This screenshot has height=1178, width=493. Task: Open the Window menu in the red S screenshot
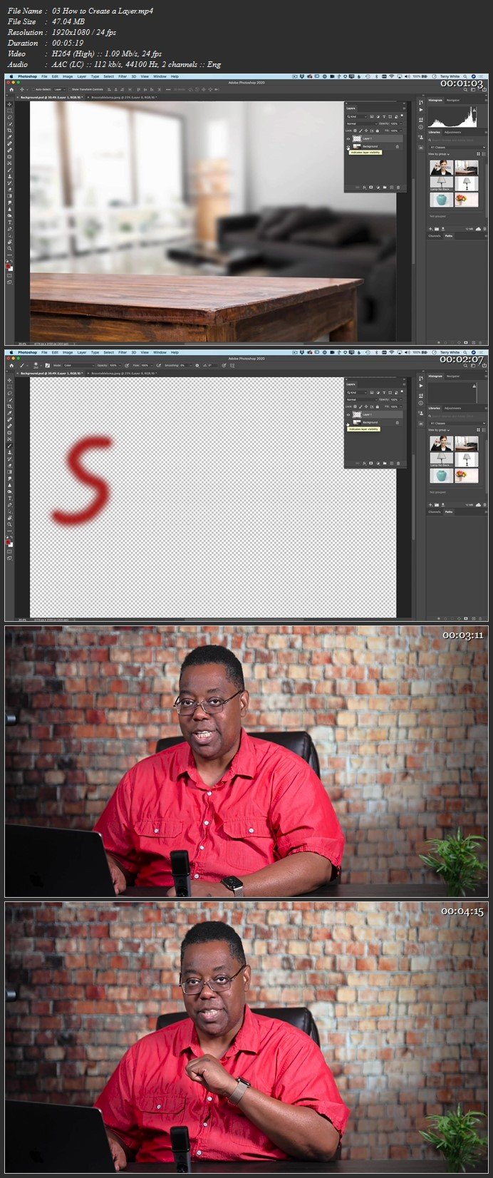(x=160, y=352)
